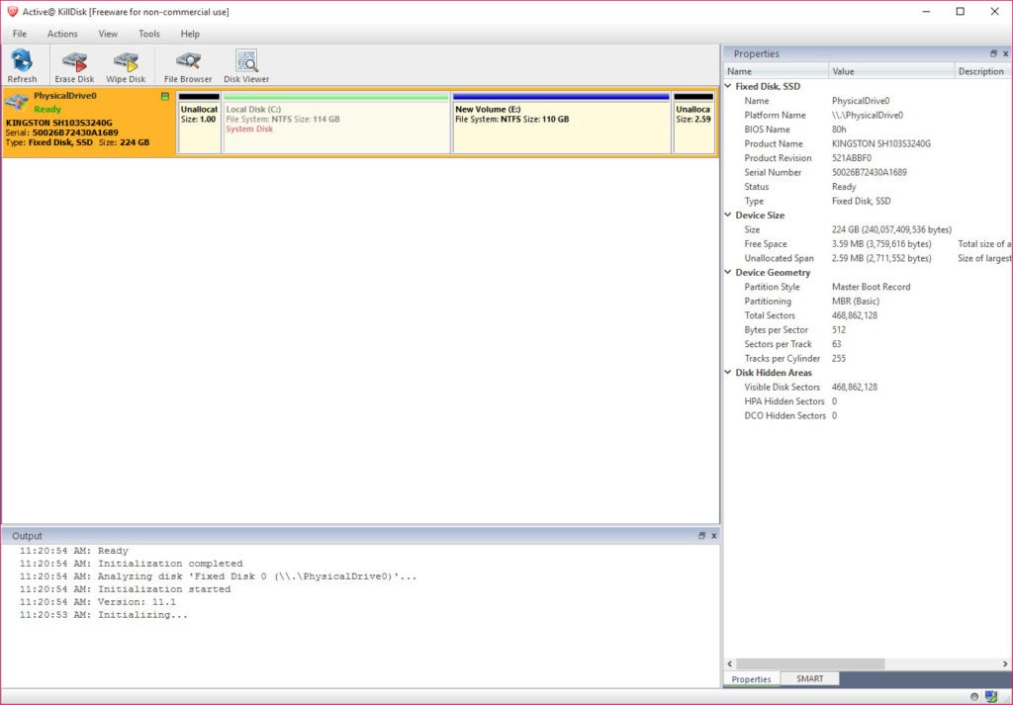Click the 'Analyzing disk' output log line

218,576
